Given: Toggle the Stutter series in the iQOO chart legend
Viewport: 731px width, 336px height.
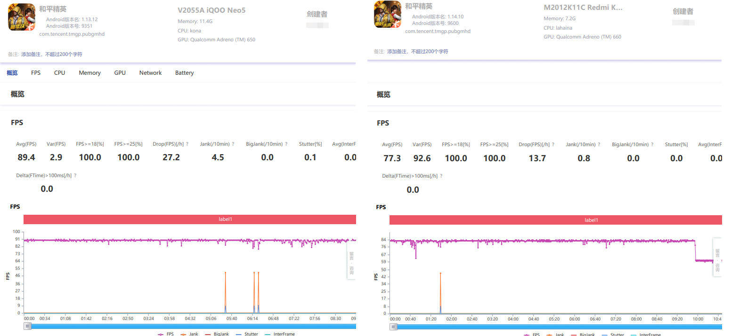Looking at the screenshot, I should click(x=247, y=334).
